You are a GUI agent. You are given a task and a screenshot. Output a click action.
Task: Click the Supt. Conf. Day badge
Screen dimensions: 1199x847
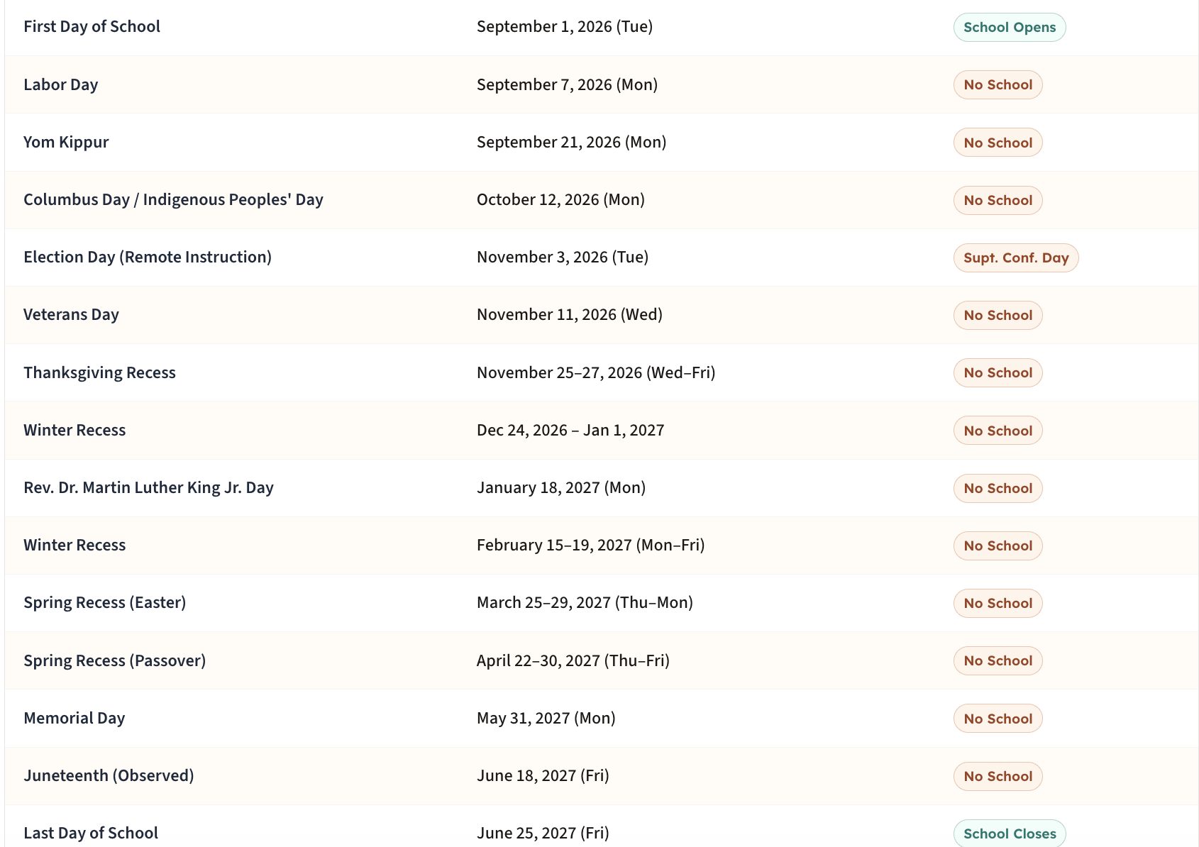tap(1015, 258)
